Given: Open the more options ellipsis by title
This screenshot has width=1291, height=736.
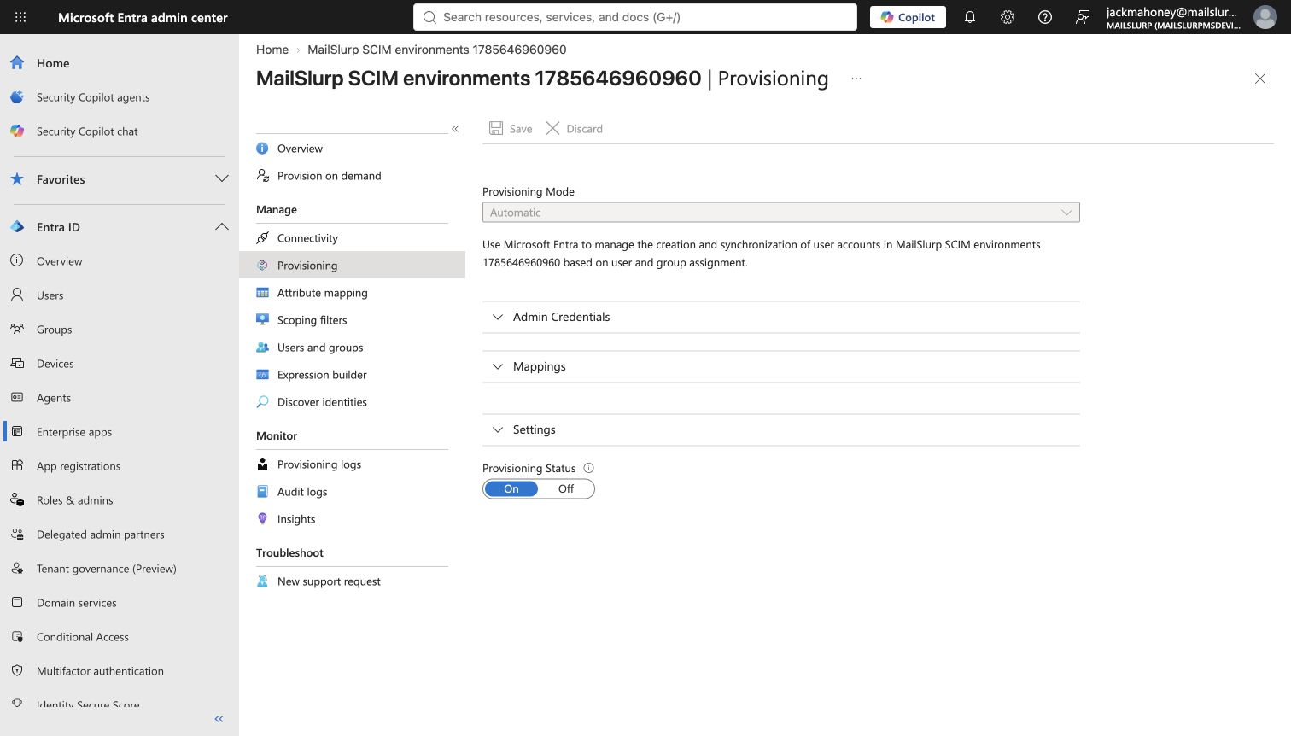Looking at the screenshot, I should (856, 79).
